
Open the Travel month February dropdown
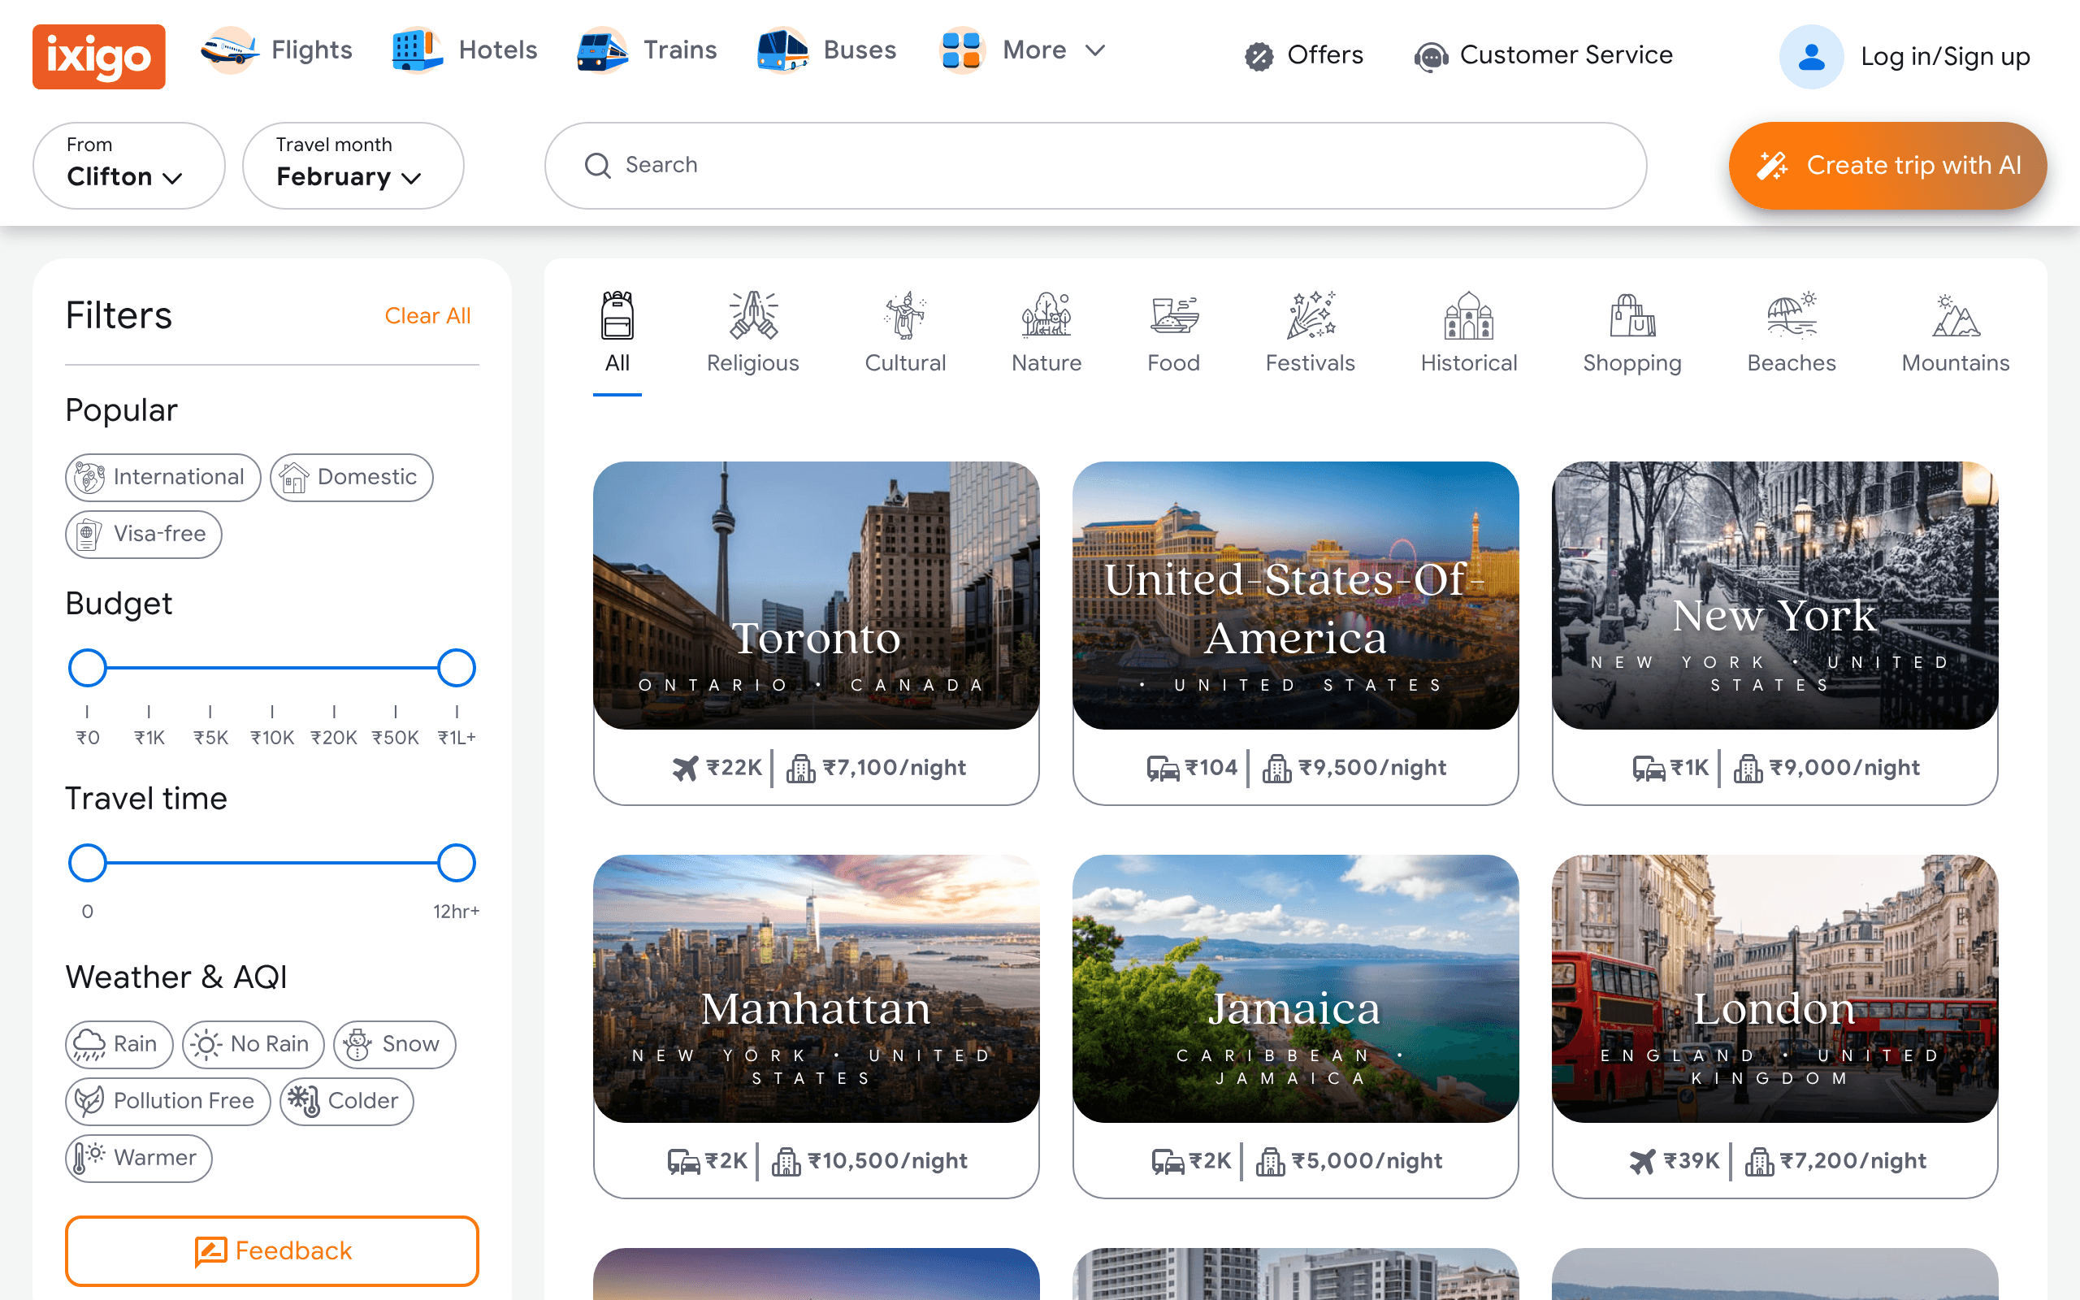click(353, 165)
